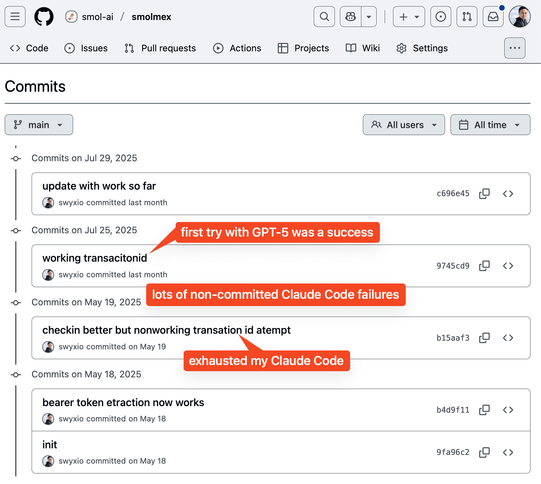This screenshot has height=484, width=541.
Task: Open the create new plus menu
Action: point(409,17)
